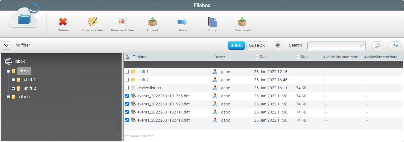Click the refresh arrows button

(x=395, y=46)
